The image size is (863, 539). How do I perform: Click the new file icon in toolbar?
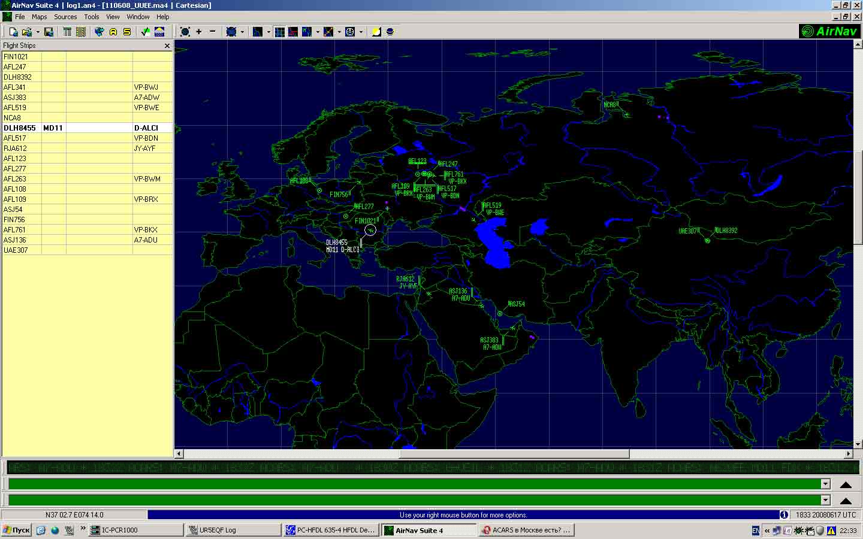click(x=13, y=32)
